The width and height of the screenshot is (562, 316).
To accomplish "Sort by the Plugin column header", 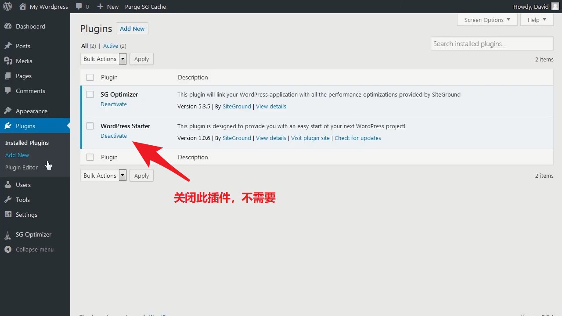I will tap(109, 77).
